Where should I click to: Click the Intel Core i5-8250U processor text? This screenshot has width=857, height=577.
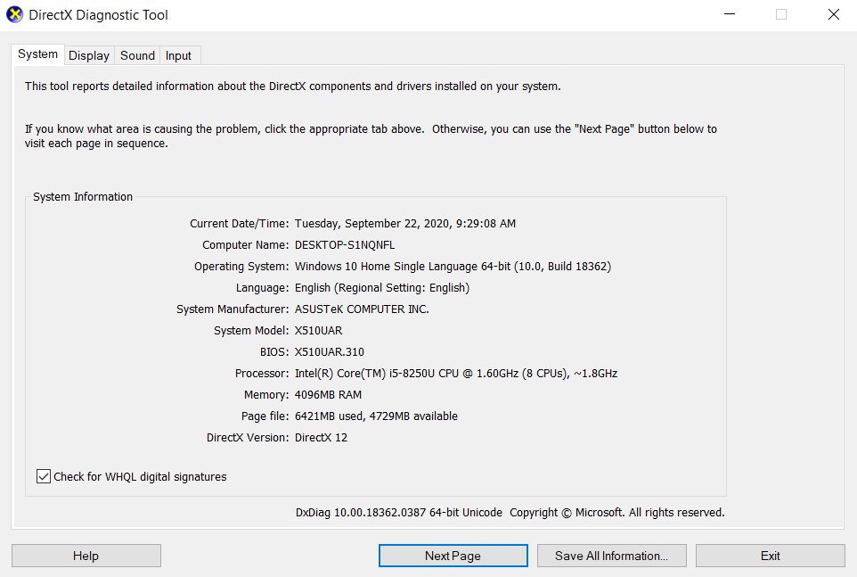[x=455, y=374]
